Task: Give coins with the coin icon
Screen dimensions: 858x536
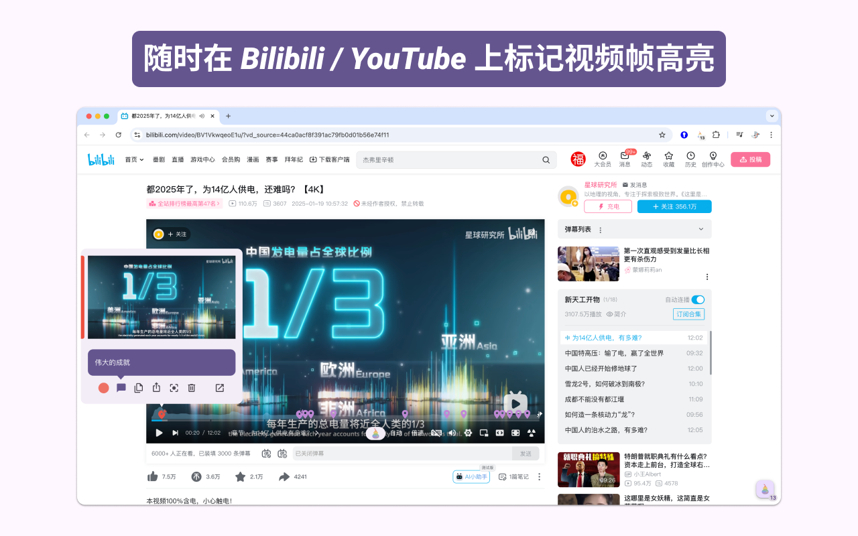Action: pos(196,476)
